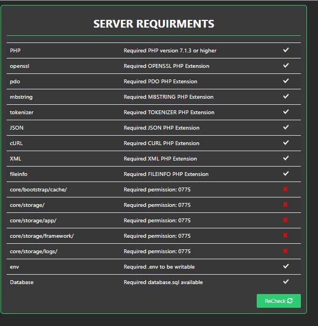Select the 'core/storage/logs/' path text
The image size is (318, 326).
click(34, 252)
